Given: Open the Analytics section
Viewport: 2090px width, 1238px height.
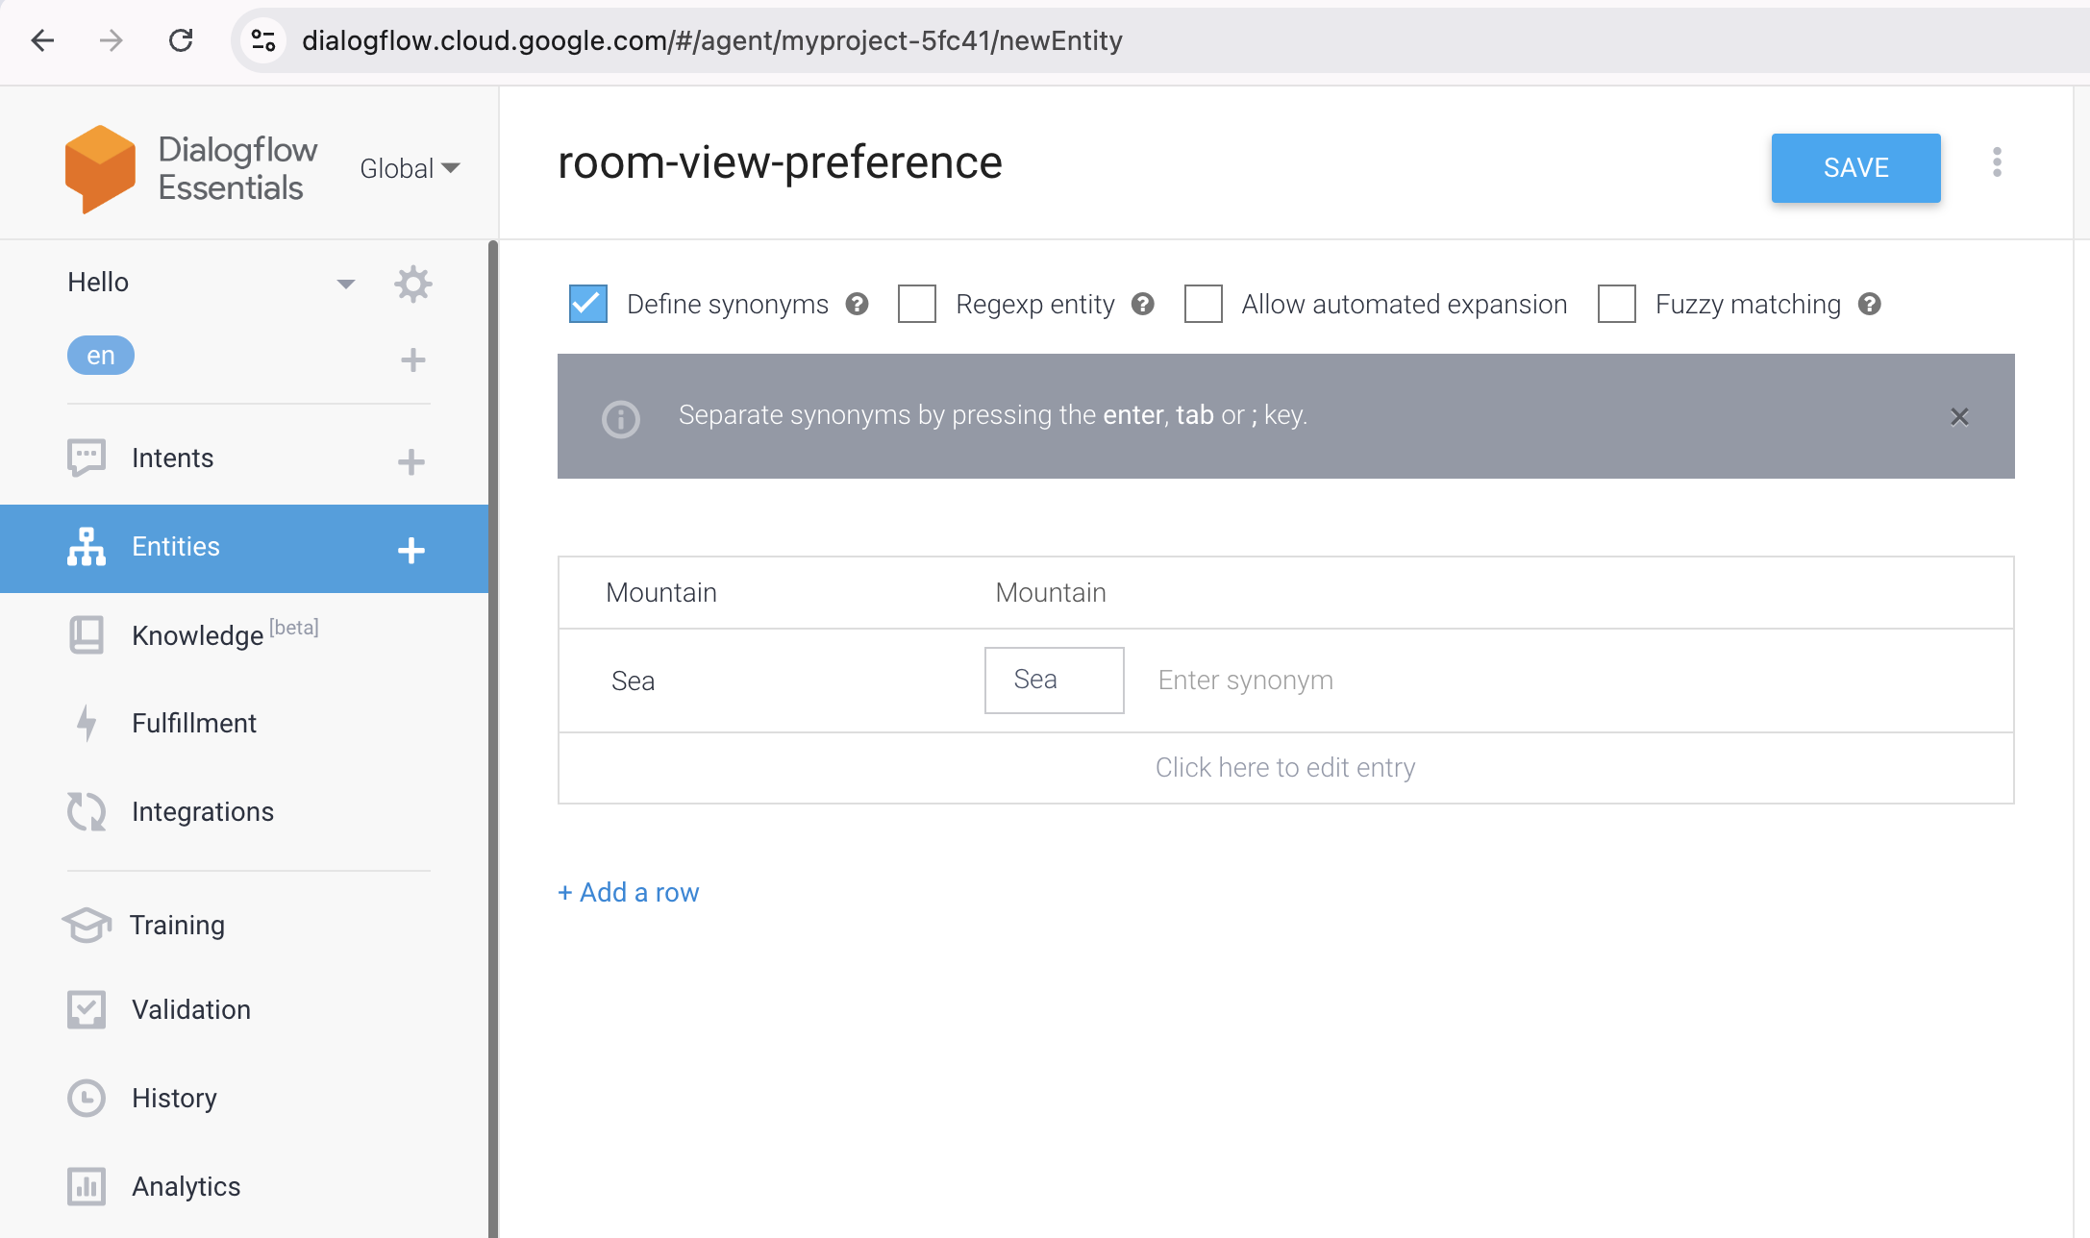Looking at the screenshot, I should (186, 1186).
